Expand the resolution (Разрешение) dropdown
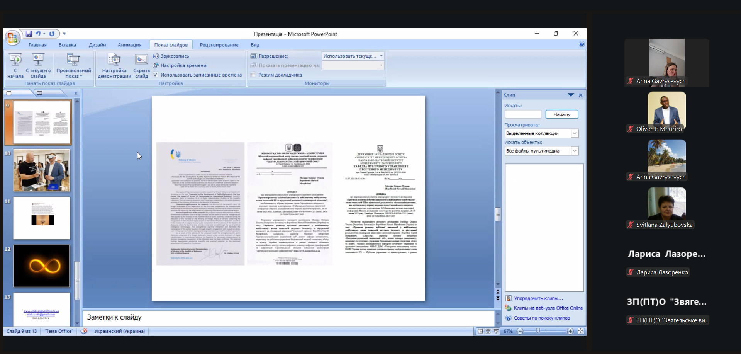The height and width of the screenshot is (354, 741). click(381, 56)
